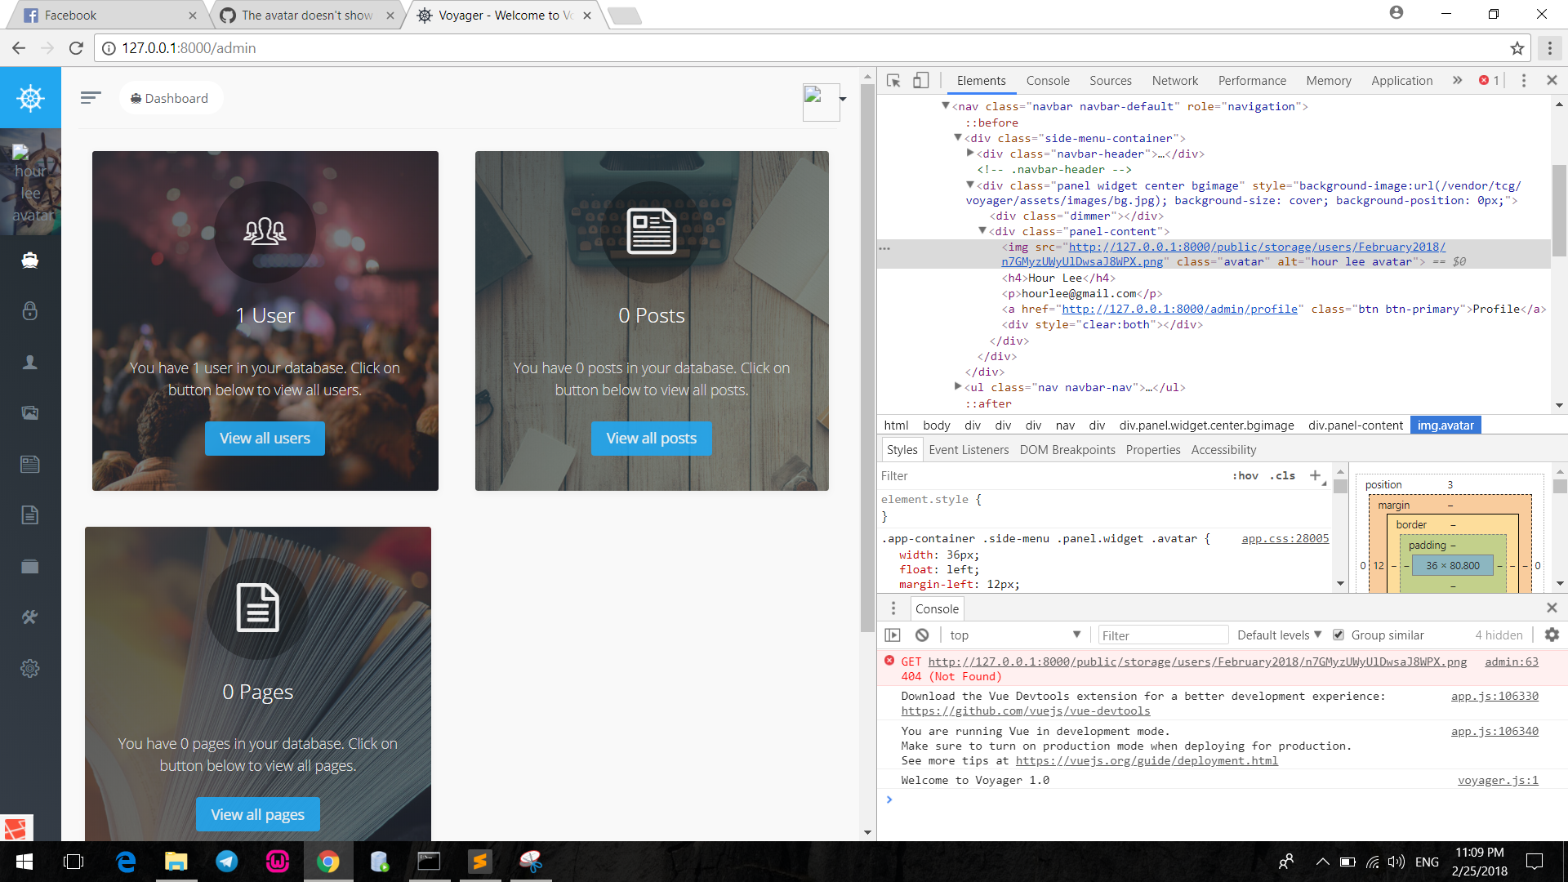Expand the nav navbar-nav ul node
This screenshot has width=1568, height=882.
click(x=958, y=387)
